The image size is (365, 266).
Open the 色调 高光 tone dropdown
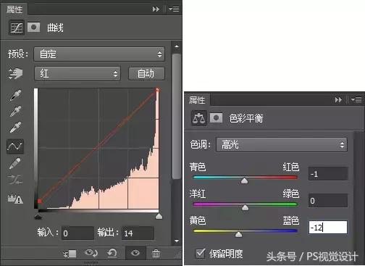282,145
